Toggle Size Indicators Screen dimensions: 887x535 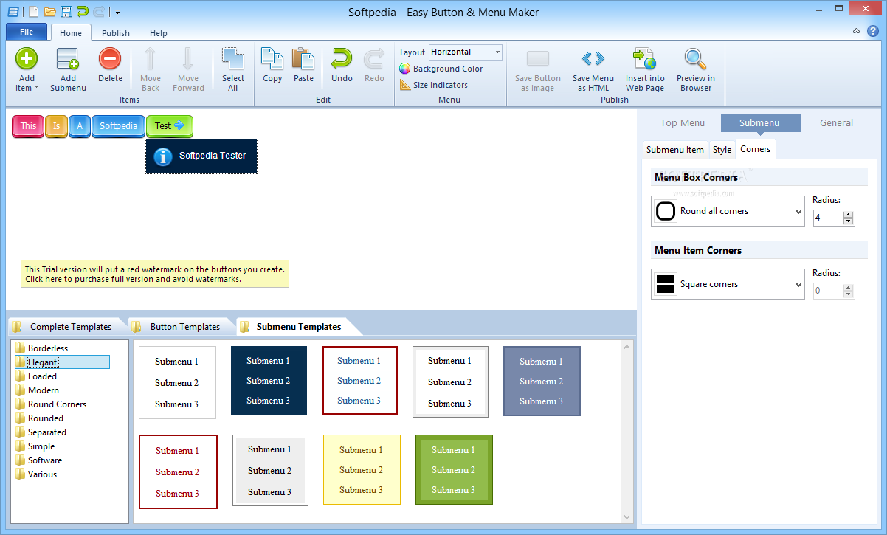coord(434,85)
